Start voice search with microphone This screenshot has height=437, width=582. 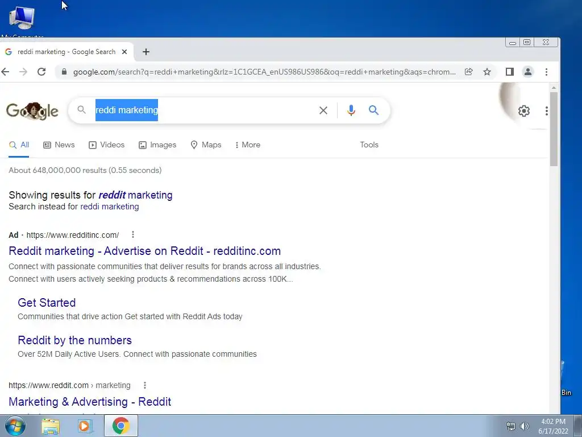click(351, 110)
